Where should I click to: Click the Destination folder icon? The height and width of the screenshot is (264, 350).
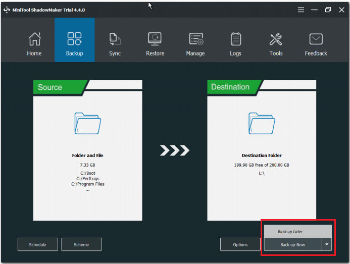tap(262, 123)
